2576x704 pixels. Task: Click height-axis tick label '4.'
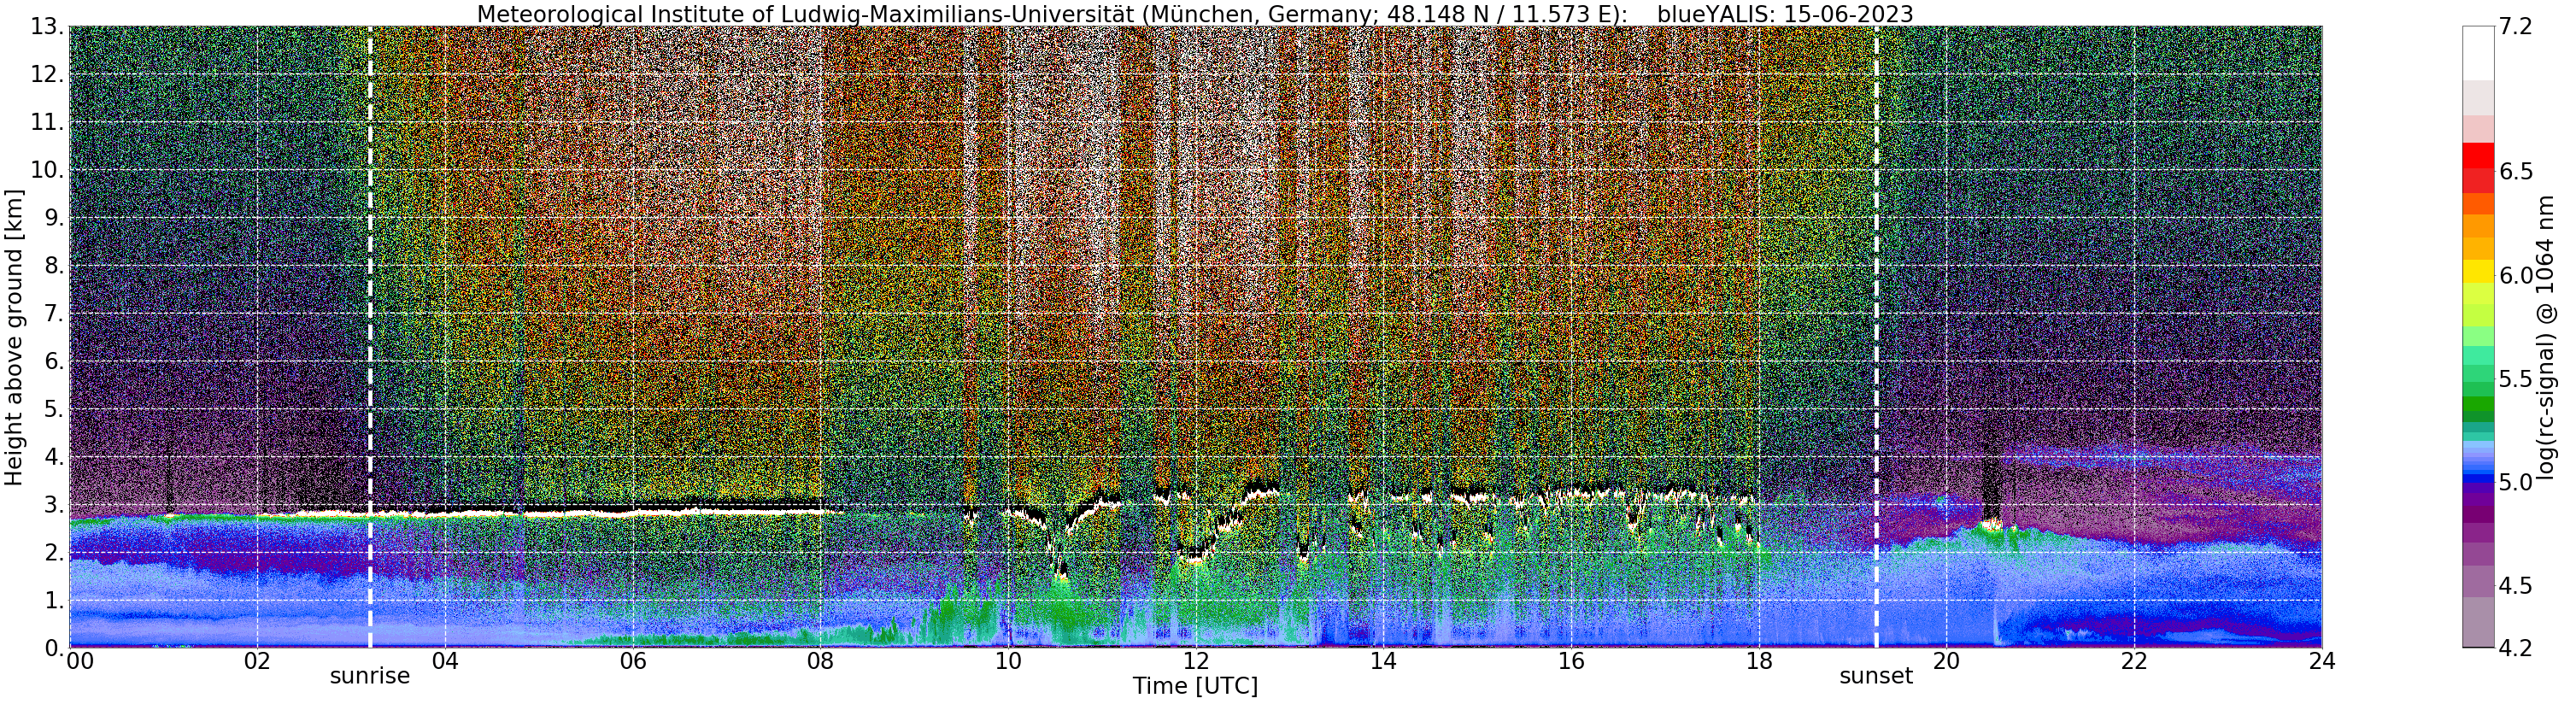[54, 457]
